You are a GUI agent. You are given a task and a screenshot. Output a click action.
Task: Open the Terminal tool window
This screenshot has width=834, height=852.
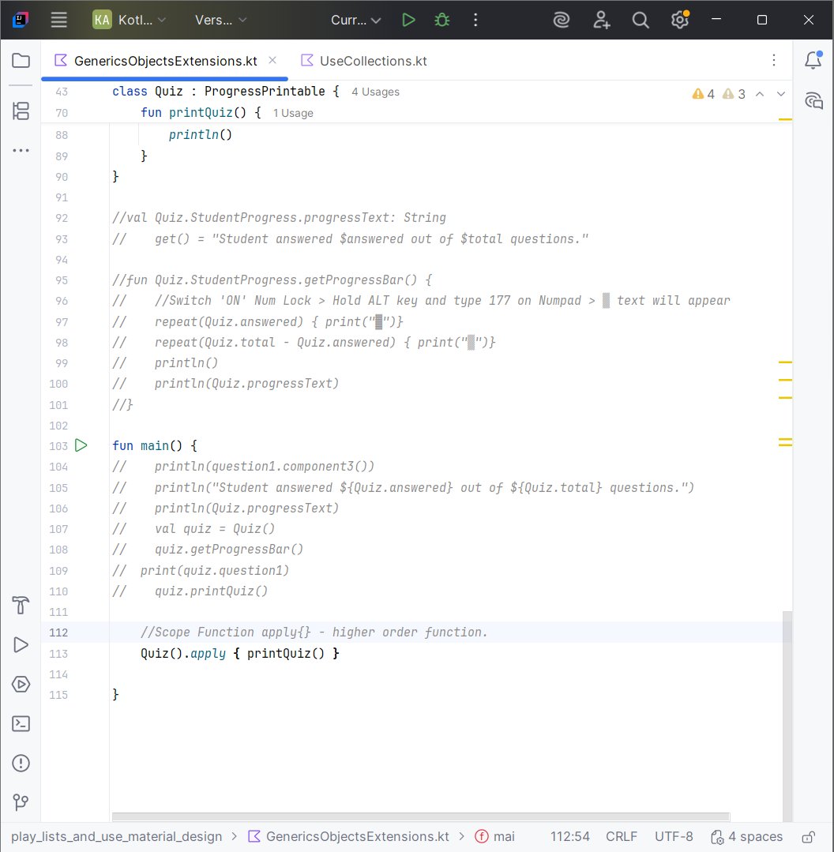pos(21,724)
